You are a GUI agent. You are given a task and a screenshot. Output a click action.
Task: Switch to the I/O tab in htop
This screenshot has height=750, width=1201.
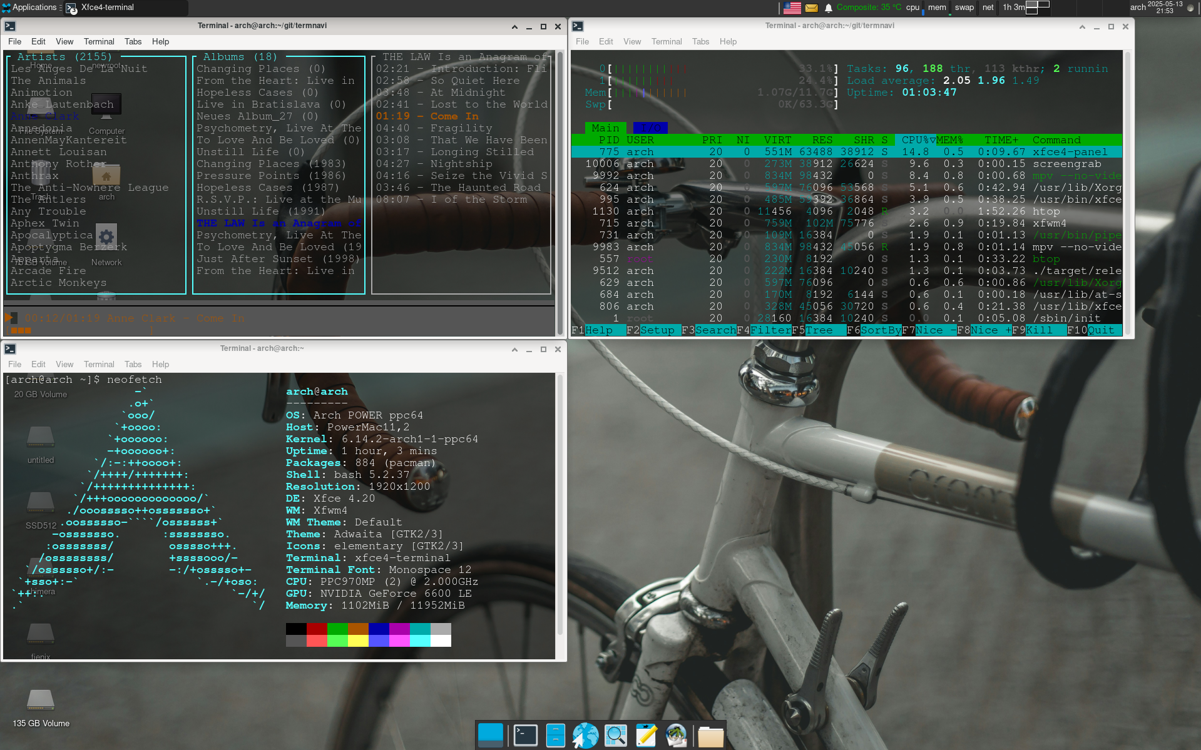pyautogui.click(x=650, y=128)
